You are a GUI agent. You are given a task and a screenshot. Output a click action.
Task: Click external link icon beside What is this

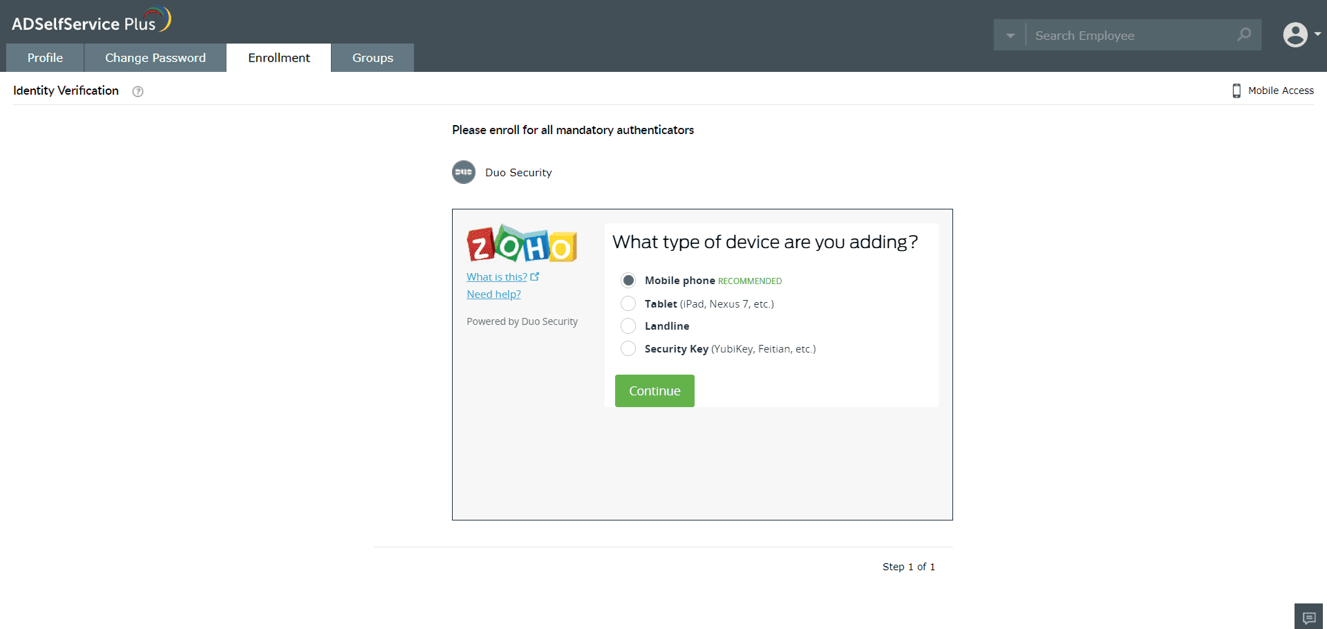(x=535, y=276)
